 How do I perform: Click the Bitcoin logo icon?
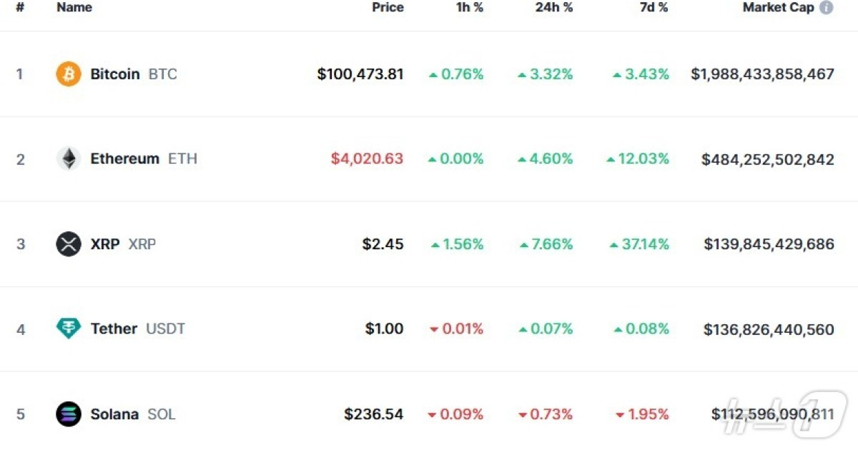(68, 74)
